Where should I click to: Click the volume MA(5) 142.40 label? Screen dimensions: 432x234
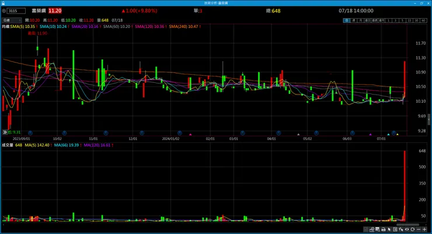tap(37, 145)
